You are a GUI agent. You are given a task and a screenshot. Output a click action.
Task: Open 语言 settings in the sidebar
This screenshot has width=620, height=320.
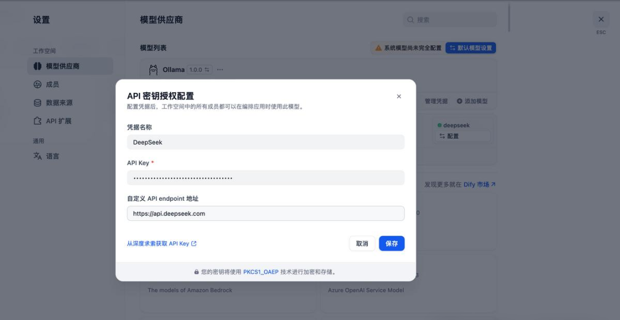pyautogui.click(x=70, y=156)
